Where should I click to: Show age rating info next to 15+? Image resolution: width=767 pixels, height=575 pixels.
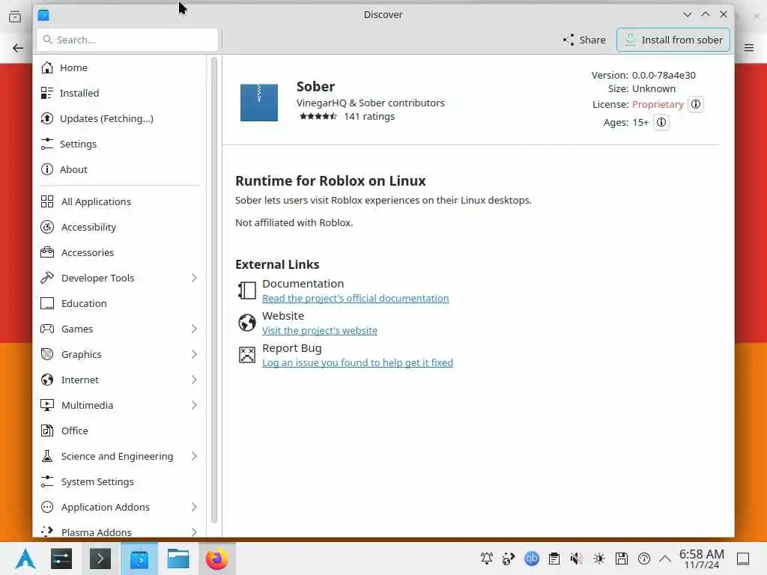pyautogui.click(x=661, y=122)
